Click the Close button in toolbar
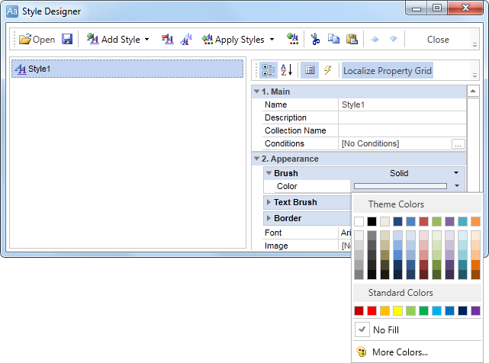 coord(438,39)
